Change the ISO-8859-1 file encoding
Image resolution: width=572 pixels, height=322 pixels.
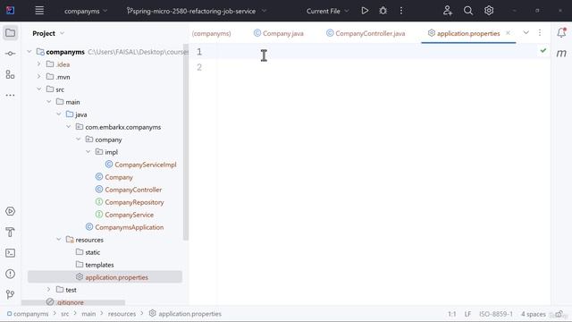(496, 314)
